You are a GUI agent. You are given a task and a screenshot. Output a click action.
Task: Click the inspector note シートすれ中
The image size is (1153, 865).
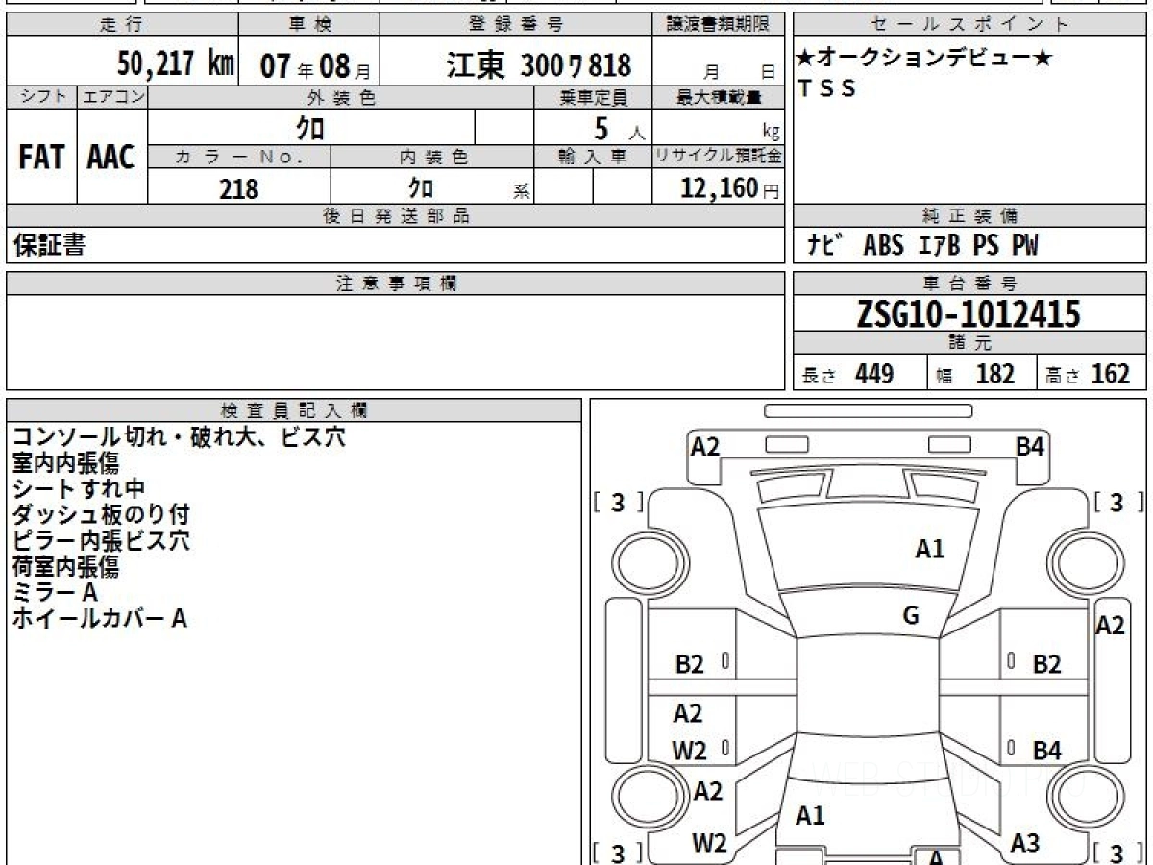coord(79,489)
